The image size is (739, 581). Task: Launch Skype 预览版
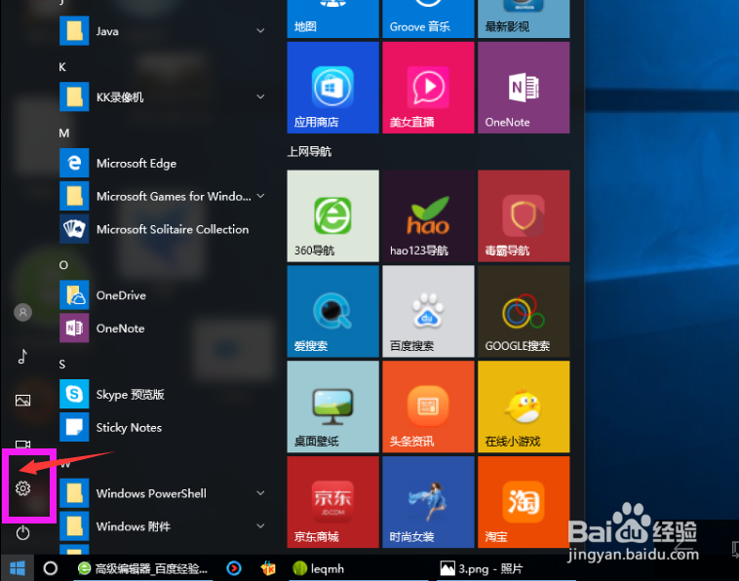tap(163, 394)
